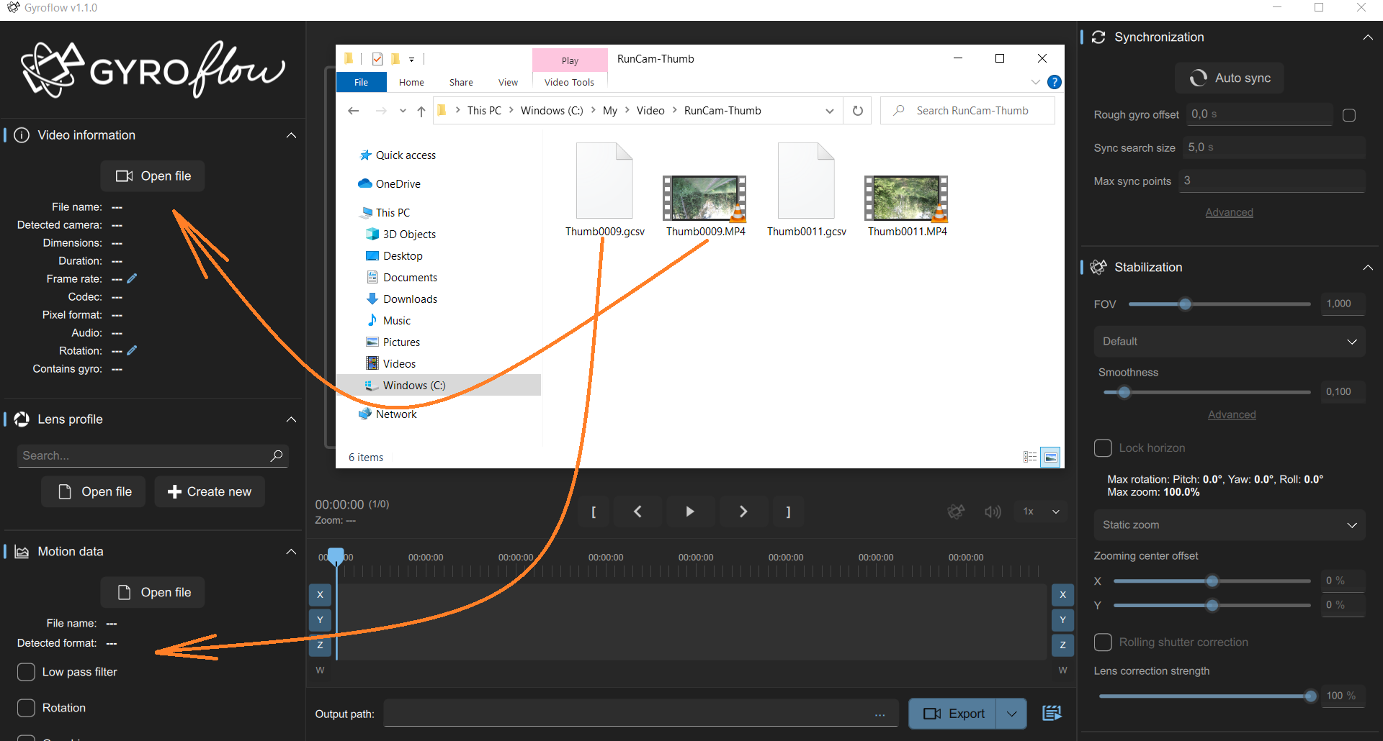Click the Explorer properties checkmark quick-access icon
Screen dimensions: 1383x741
pyautogui.click(x=377, y=59)
